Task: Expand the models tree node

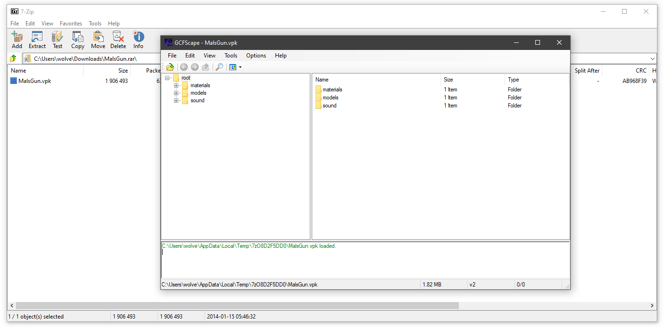Action: pos(176,93)
